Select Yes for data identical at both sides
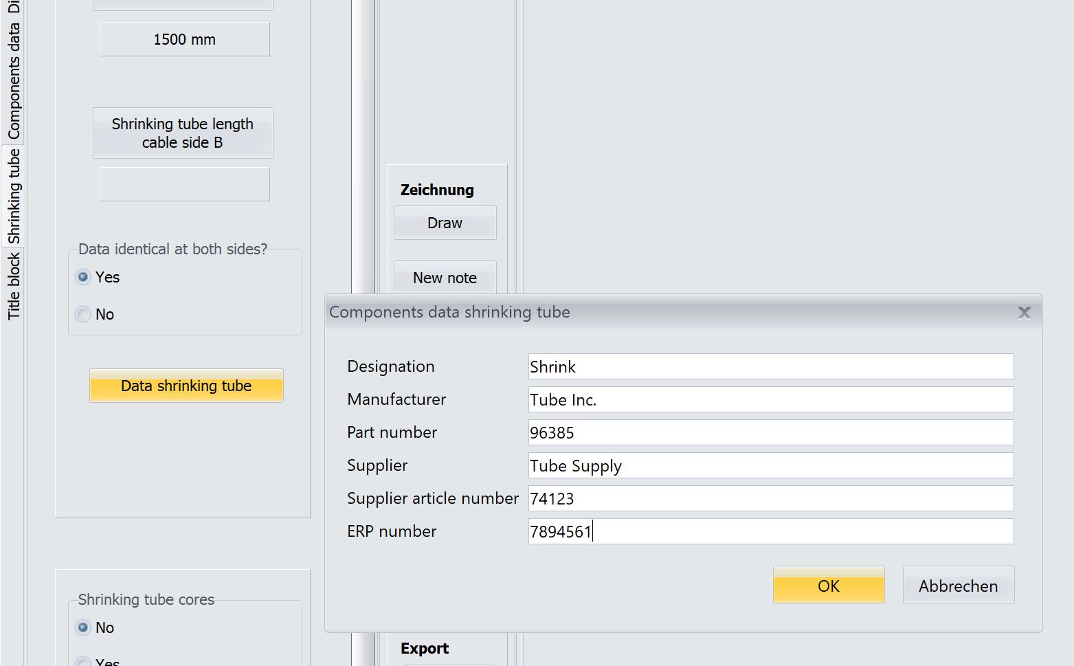Screen dimensions: 1074x666 84,277
